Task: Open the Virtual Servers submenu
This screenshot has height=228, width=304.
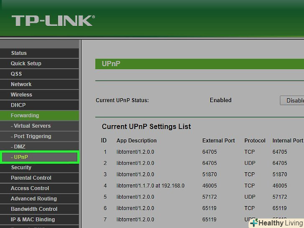Action: coord(39,126)
